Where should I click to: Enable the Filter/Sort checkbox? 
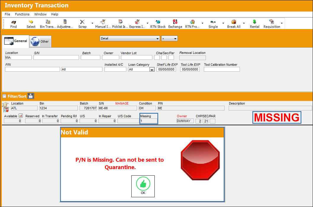pos(4,96)
